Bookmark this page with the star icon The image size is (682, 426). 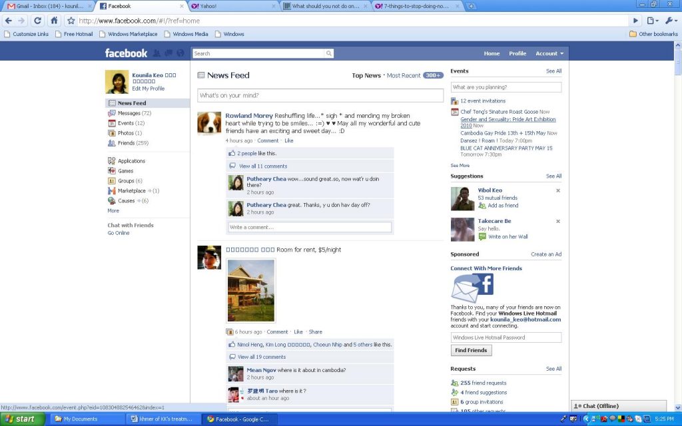(71, 21)
